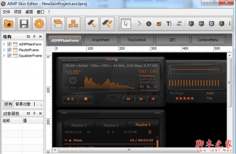Click the canvas vertical scrollbar
The height and width of the screenshot is (154, 236).
(229, 82)
